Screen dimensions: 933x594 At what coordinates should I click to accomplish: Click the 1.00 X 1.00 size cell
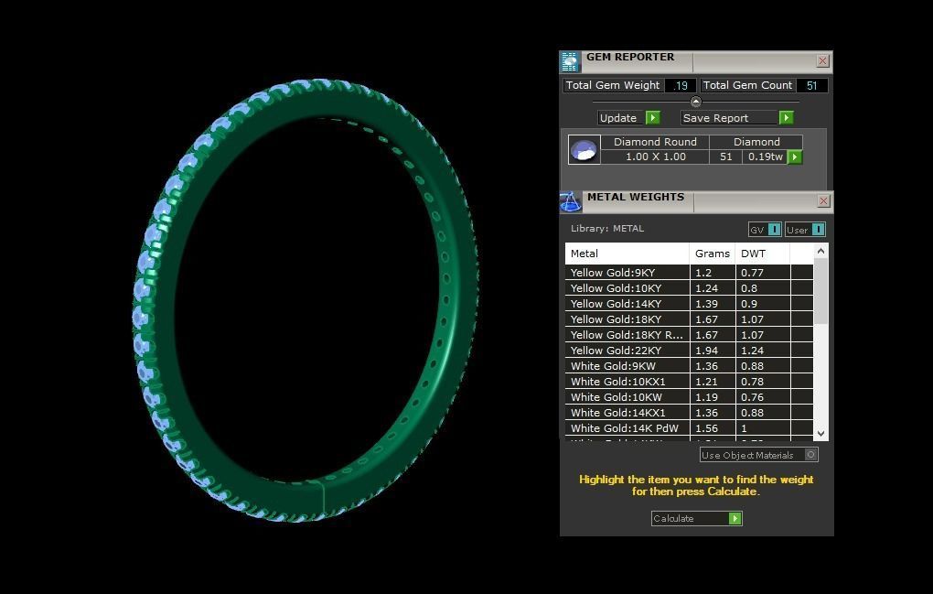pos(655,157)
